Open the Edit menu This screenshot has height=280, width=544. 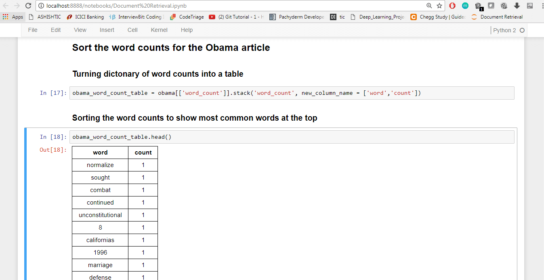pyautogui.click(x=56, y=30)
